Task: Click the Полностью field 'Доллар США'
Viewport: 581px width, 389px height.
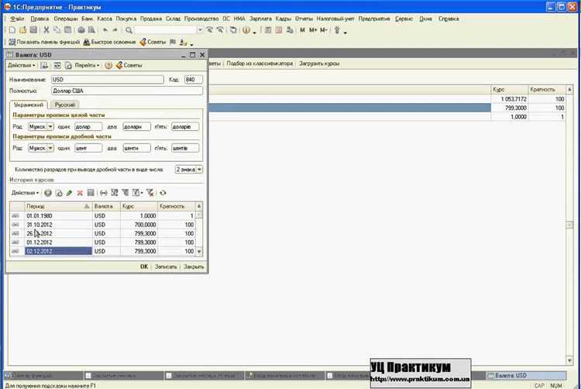Action: [127, 91]
